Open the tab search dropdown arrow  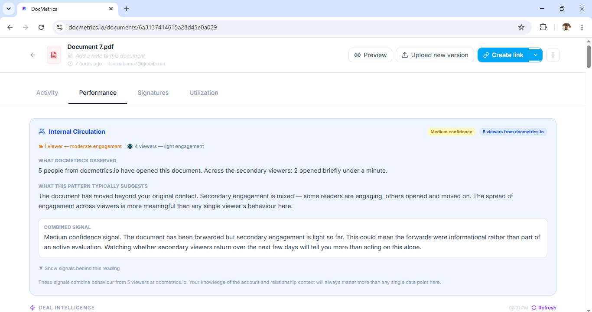click(x=8, y=9)
